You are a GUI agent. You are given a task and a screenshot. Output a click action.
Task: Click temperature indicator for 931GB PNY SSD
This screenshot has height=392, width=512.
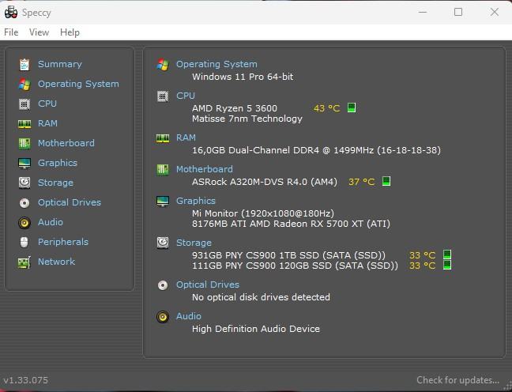pyautogui.click(x=447, y=254)
